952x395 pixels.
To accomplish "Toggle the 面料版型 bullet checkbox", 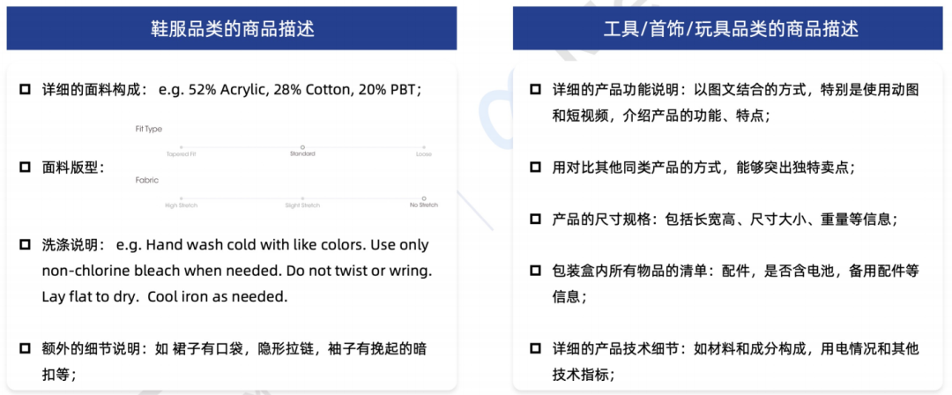I will [x=25, y=167].
